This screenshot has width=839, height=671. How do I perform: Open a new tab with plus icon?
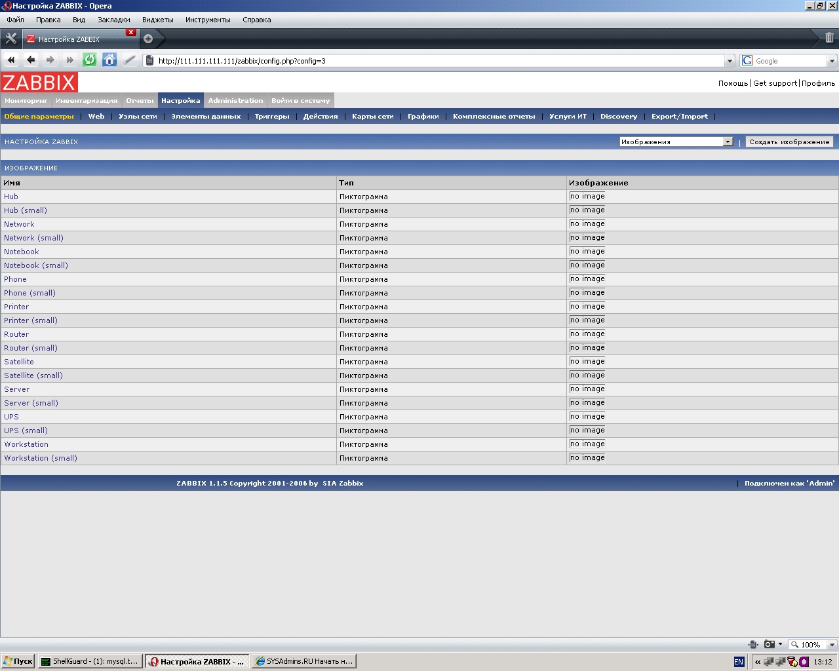pos(148,39)
